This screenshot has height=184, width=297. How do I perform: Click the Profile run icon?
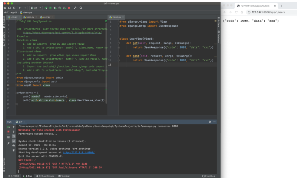60,8
